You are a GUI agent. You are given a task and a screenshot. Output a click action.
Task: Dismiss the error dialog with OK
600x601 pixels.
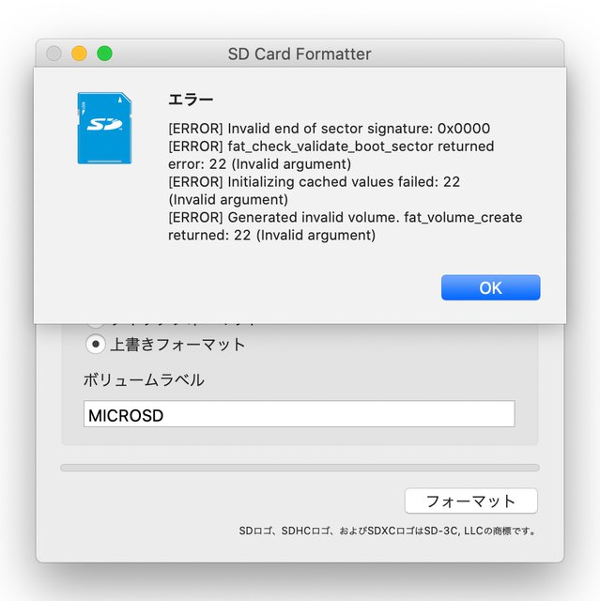tap(490, 287)
